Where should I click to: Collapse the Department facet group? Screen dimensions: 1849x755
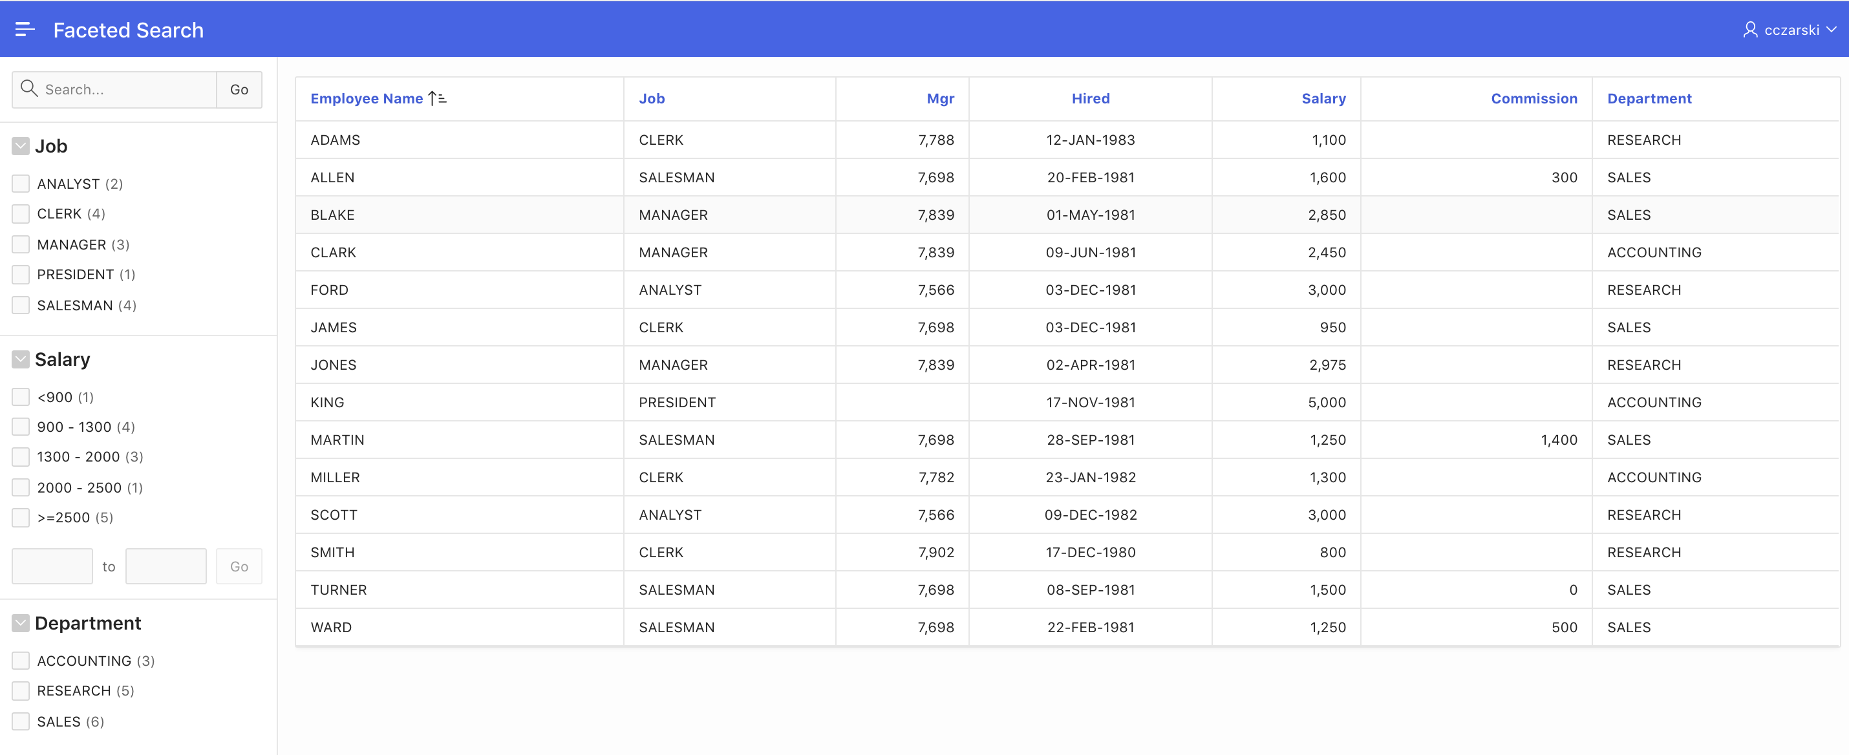pyautogui.click(x=20, y=622)
